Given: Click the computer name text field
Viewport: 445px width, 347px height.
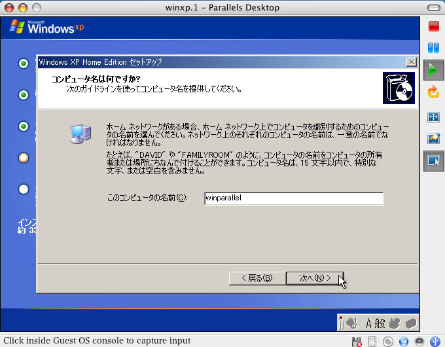Looking at the screenshot, I should point(293,198).
